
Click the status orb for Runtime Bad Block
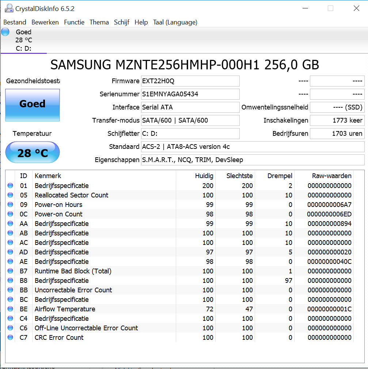[x=10, y=271]
